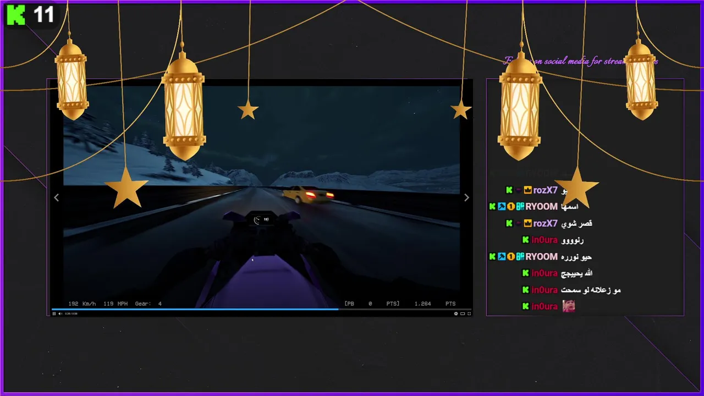Open in0ura's profile on the مو زعلانه message
Viewport: 704px width, 396px height.
[x=544, y=290]
